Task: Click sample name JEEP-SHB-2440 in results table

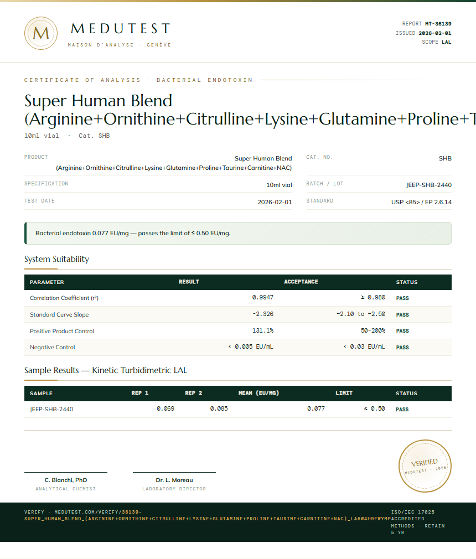Action: [51, 409]
